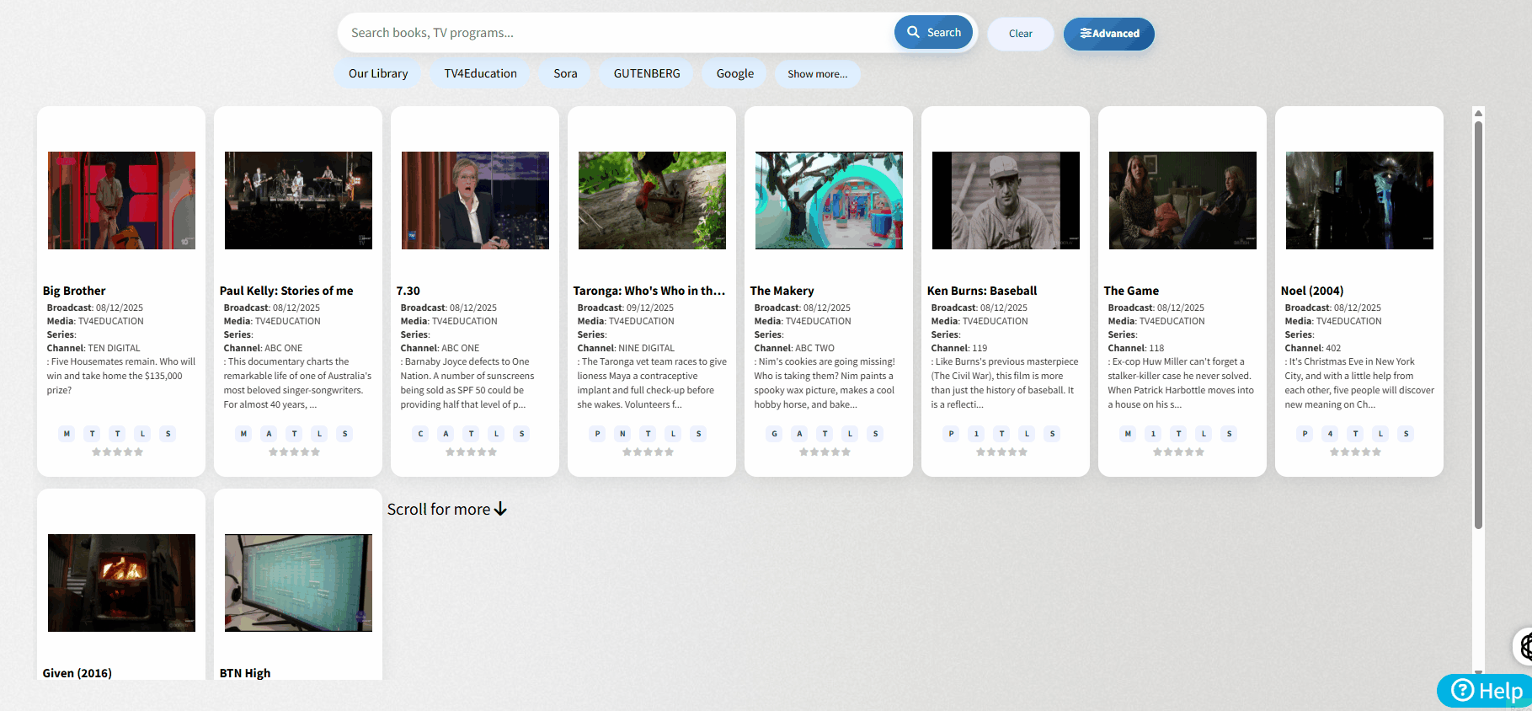Click the M badge on Big Brother card

coord(67,434)
